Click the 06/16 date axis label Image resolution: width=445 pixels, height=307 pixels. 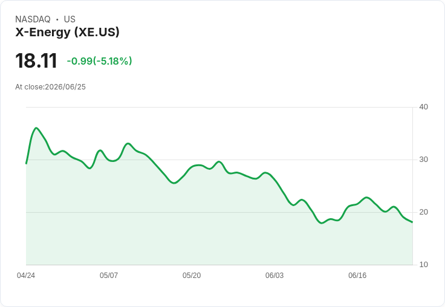(x=357, y=276)
